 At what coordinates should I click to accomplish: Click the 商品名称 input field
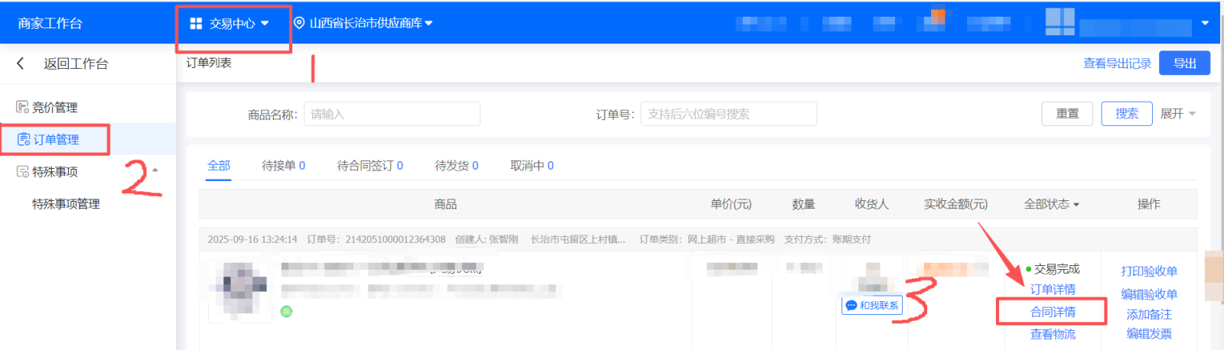click(392, 114)
